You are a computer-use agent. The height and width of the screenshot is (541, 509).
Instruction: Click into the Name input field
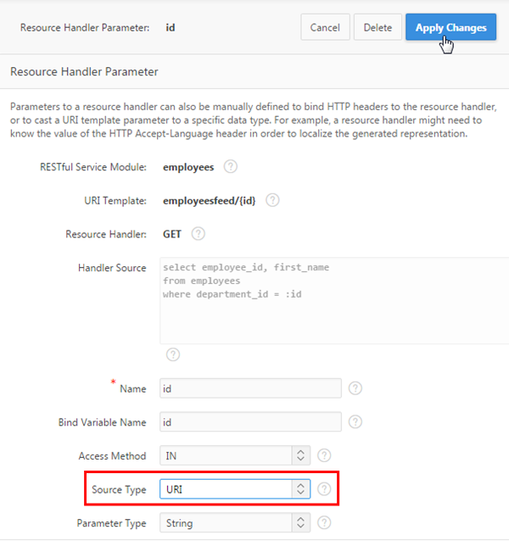(250, 388)
